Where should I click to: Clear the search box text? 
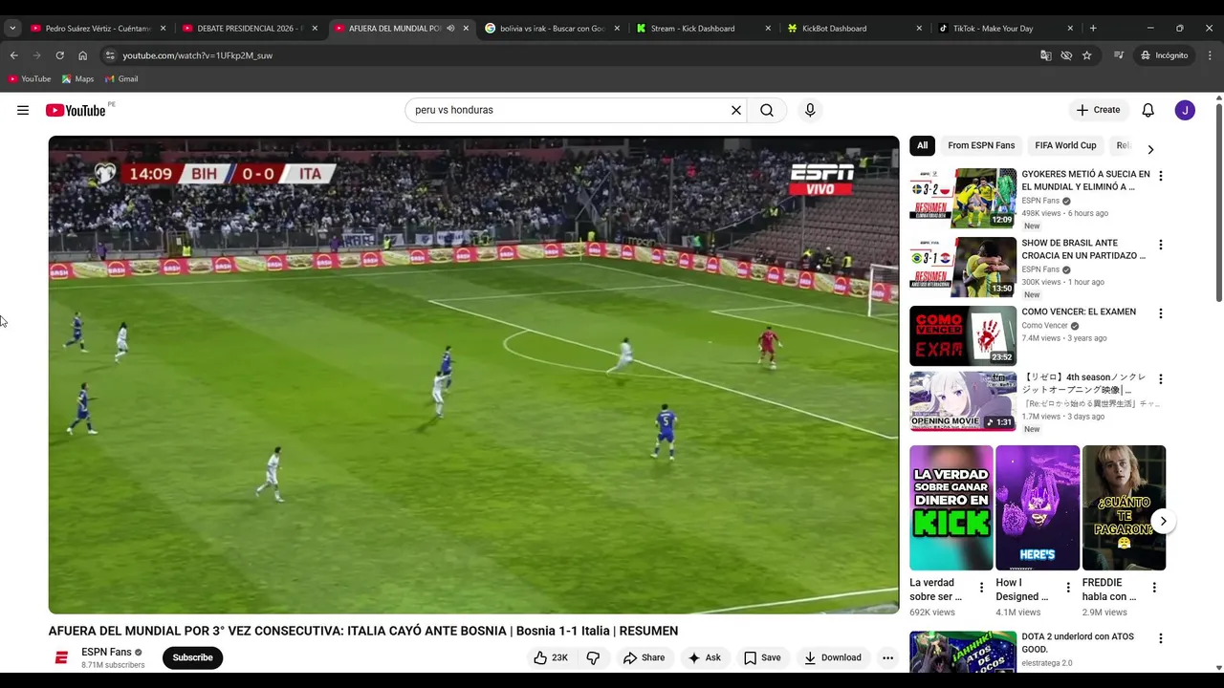pos(736,110)
